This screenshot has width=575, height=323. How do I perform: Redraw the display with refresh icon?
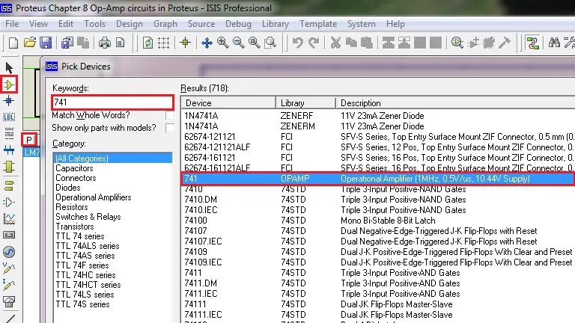point(147,43)
